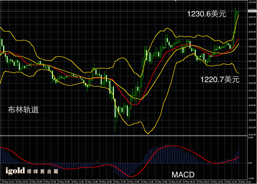Click the MACD indicator label
The height and width of the screenshot is (184, 257).
tap(183, 175)
